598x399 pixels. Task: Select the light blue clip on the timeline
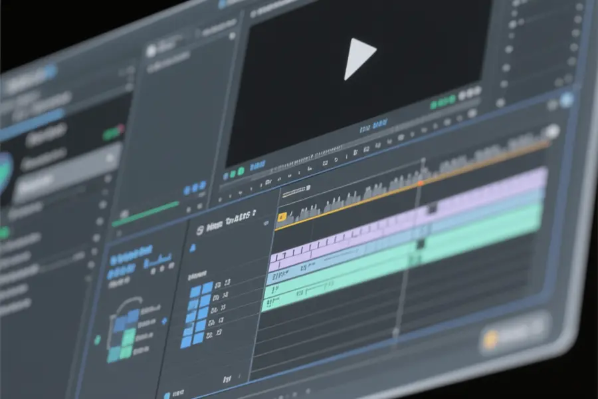coord(404,237)
